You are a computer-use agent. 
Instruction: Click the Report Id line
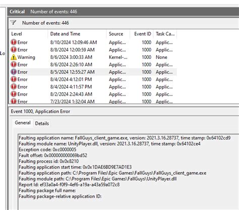point(69,185)
